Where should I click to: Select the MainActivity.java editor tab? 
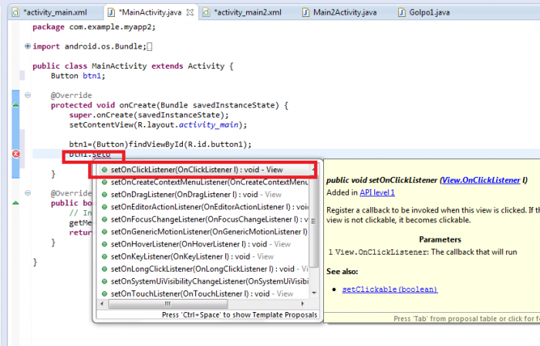(150, 12)
